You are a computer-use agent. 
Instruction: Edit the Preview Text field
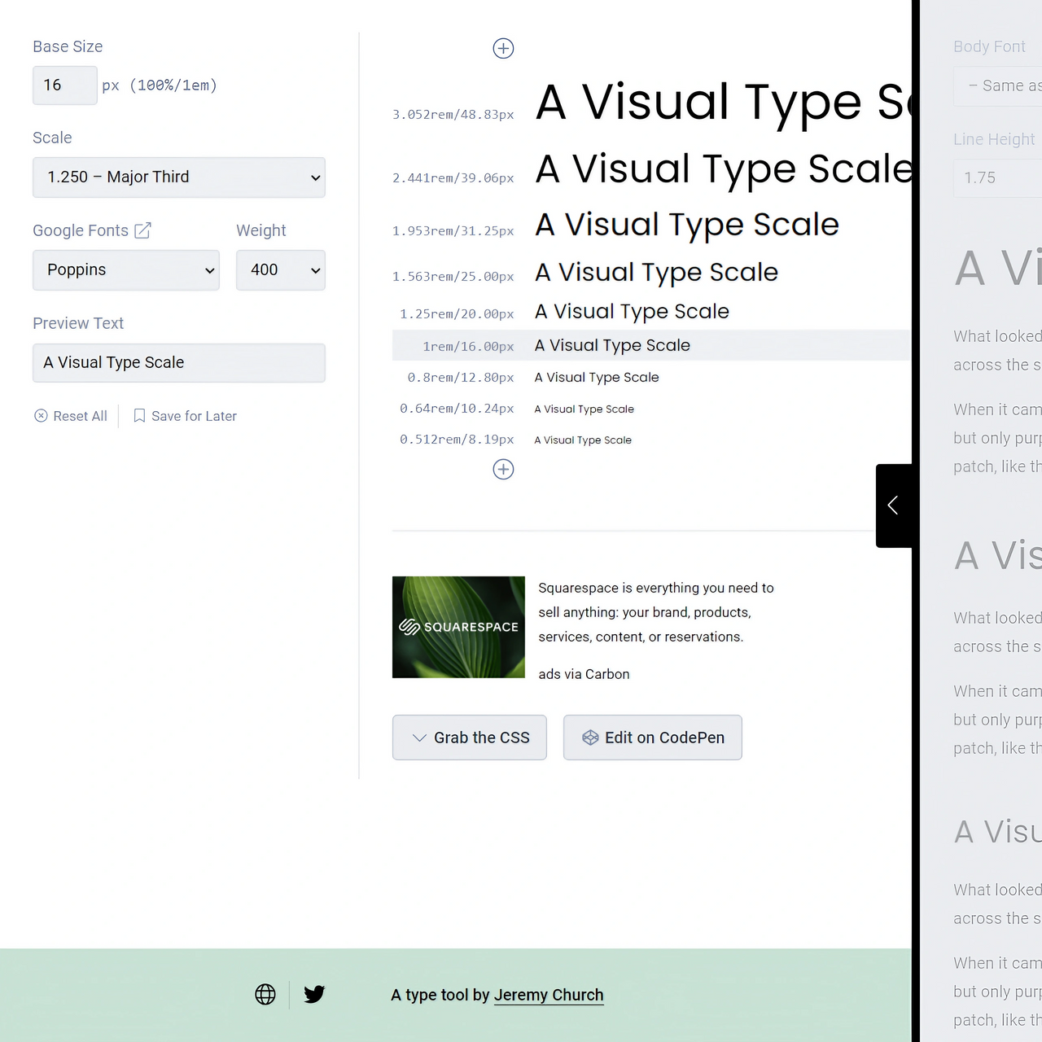[x=178, y=362]
